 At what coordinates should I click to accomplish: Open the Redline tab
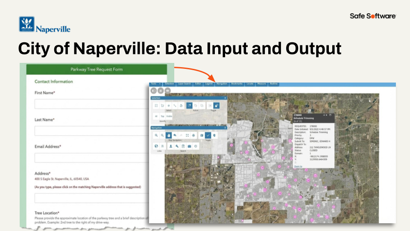273,84
